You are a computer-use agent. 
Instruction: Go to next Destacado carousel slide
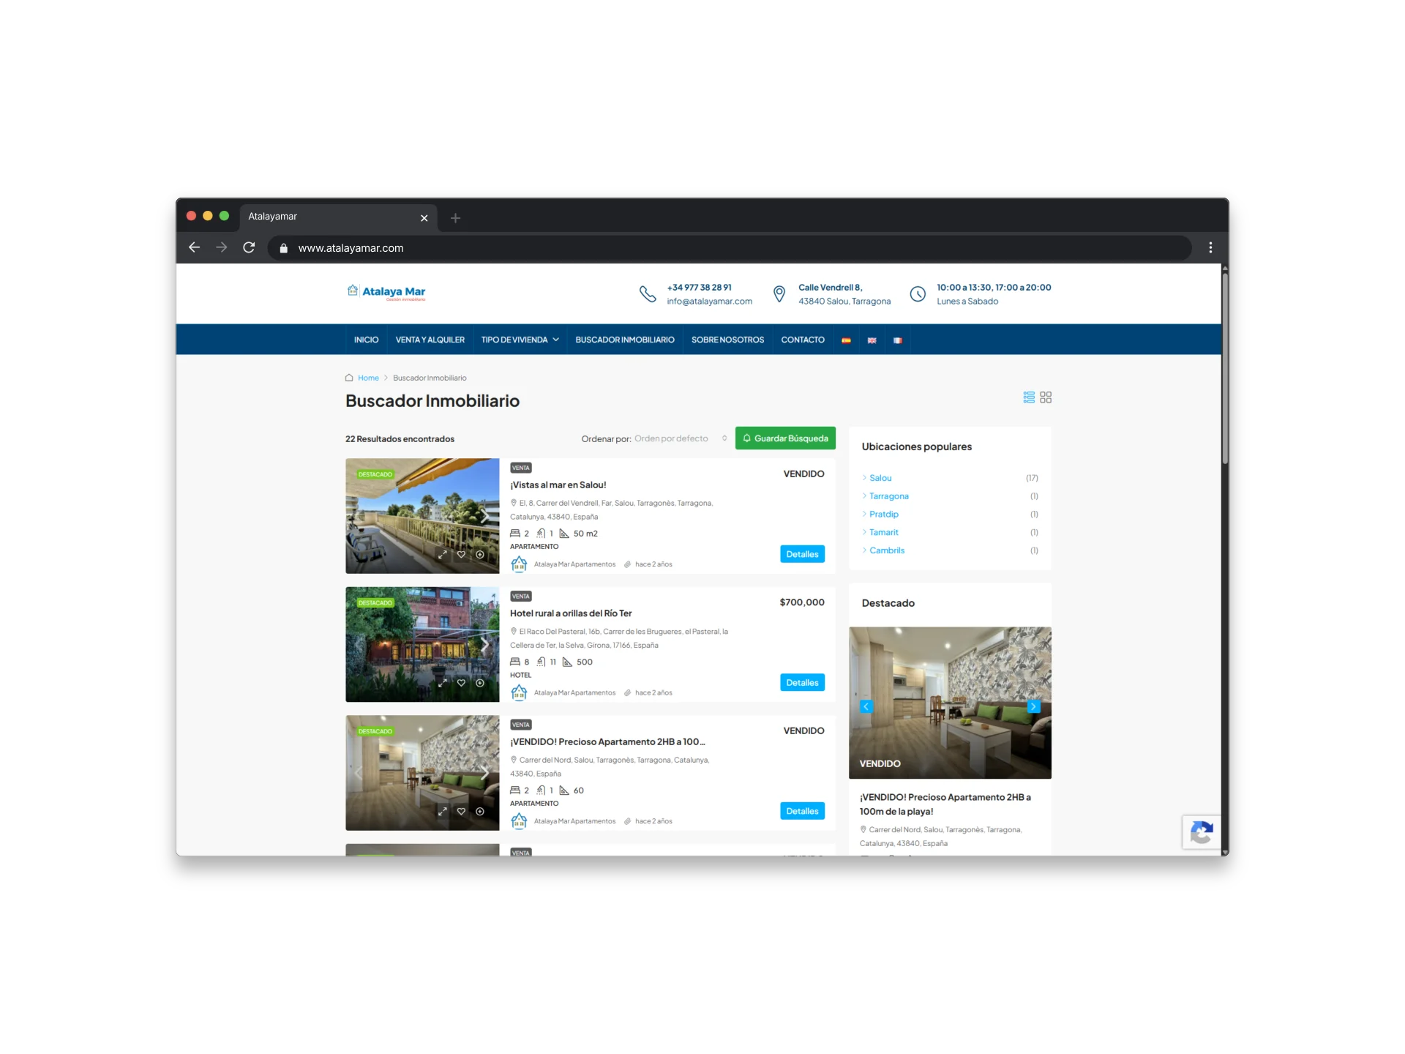[x=1033, y=706]
